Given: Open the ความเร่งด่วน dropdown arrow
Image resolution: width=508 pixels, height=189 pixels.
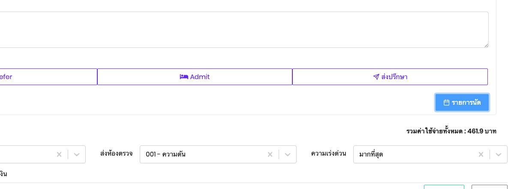Looking at the screenshot, I should point(499,154).
